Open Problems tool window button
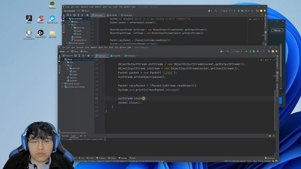This screenshot has width=301, height=169. pyautogui.click(x=101, y=158)
